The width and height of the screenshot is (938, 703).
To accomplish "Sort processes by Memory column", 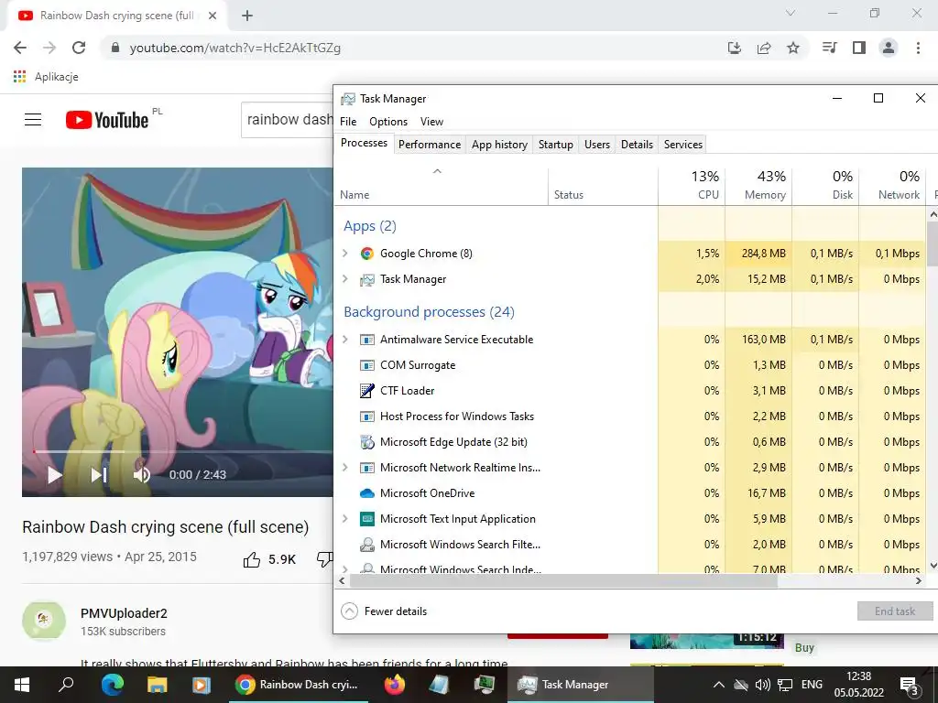I will [x=759, y=186].
